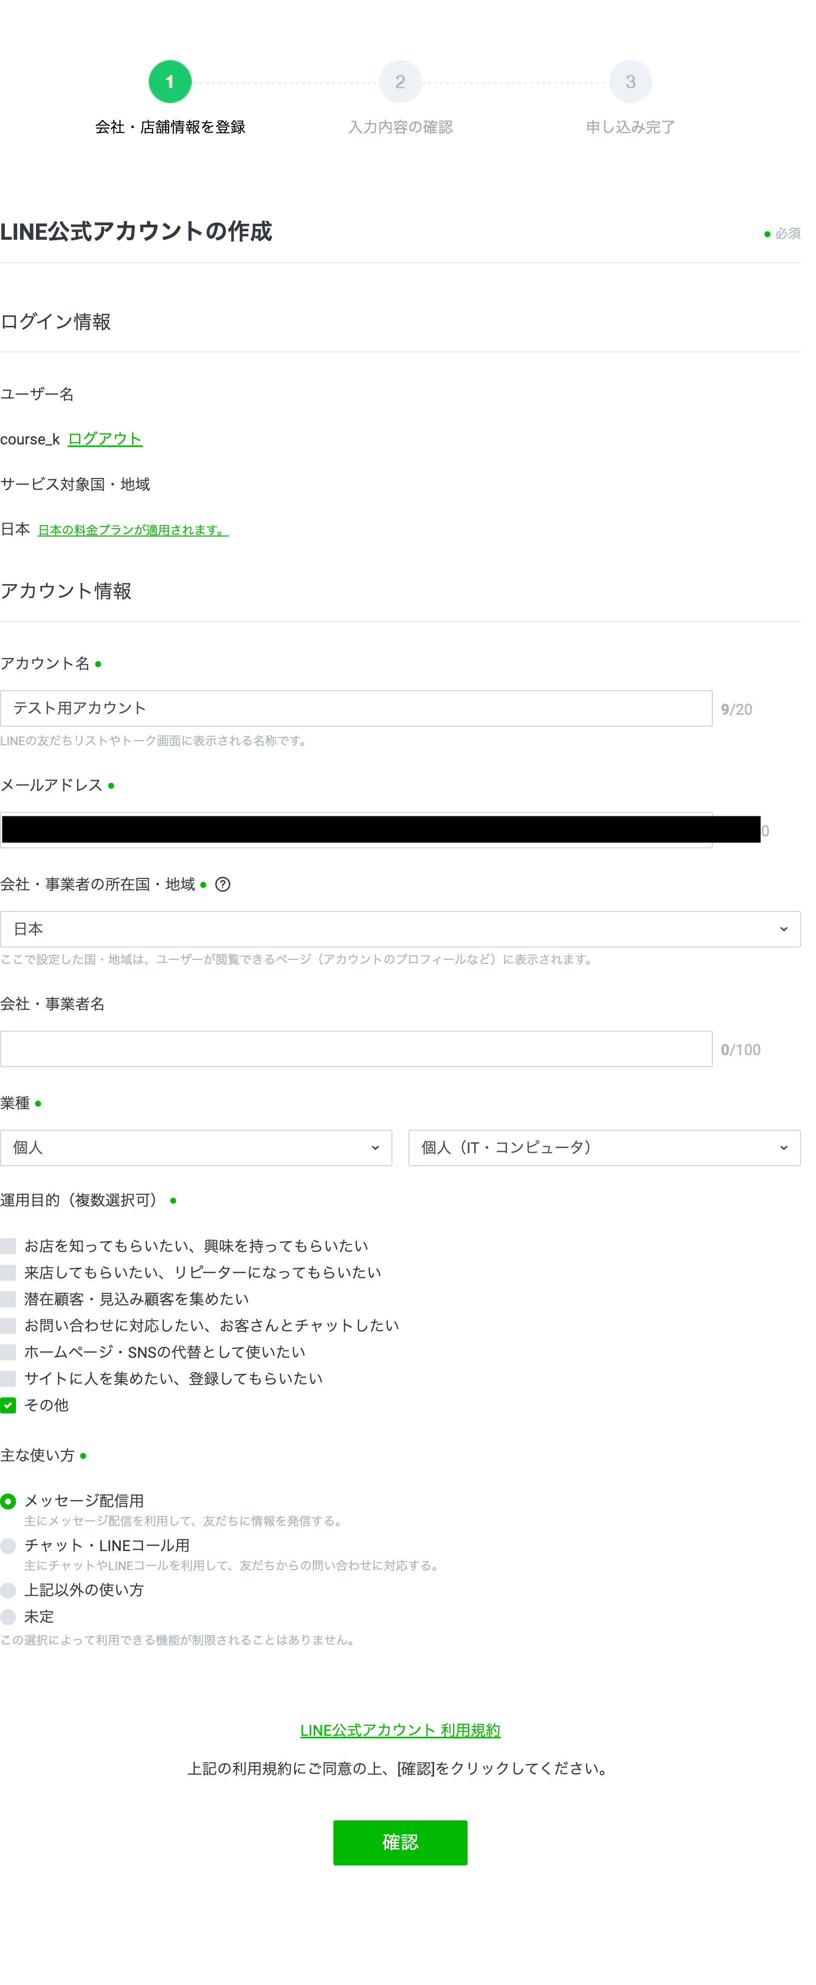The image size is (816, 1985).
Task: Check お店を知ってもらいたい checkbox
Action: coord(9,1246)
